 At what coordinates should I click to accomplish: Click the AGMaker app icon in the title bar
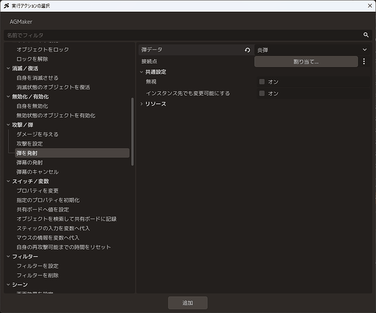click(6, 6)
